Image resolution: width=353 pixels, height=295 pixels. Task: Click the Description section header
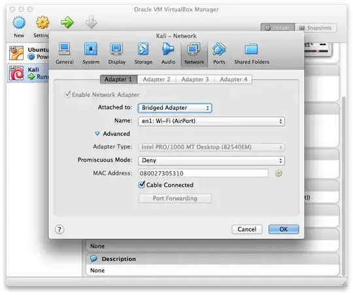click(212, 259)
